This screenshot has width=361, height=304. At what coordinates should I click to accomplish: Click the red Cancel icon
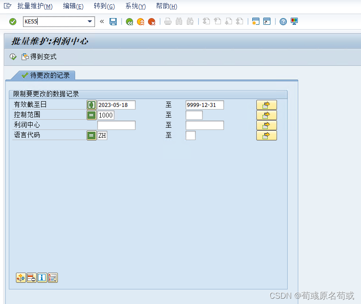(x=152, y=22)
